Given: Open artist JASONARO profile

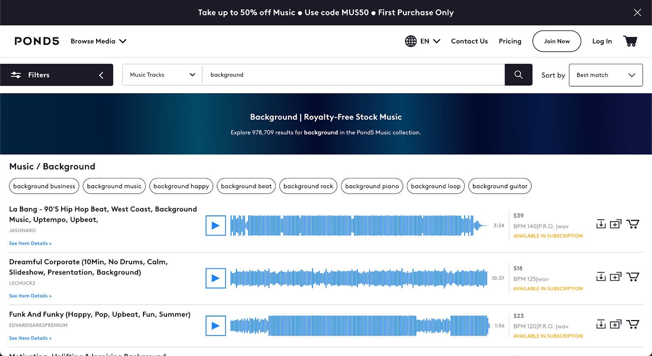Looking at the screenshot, I should click(22, 231).
